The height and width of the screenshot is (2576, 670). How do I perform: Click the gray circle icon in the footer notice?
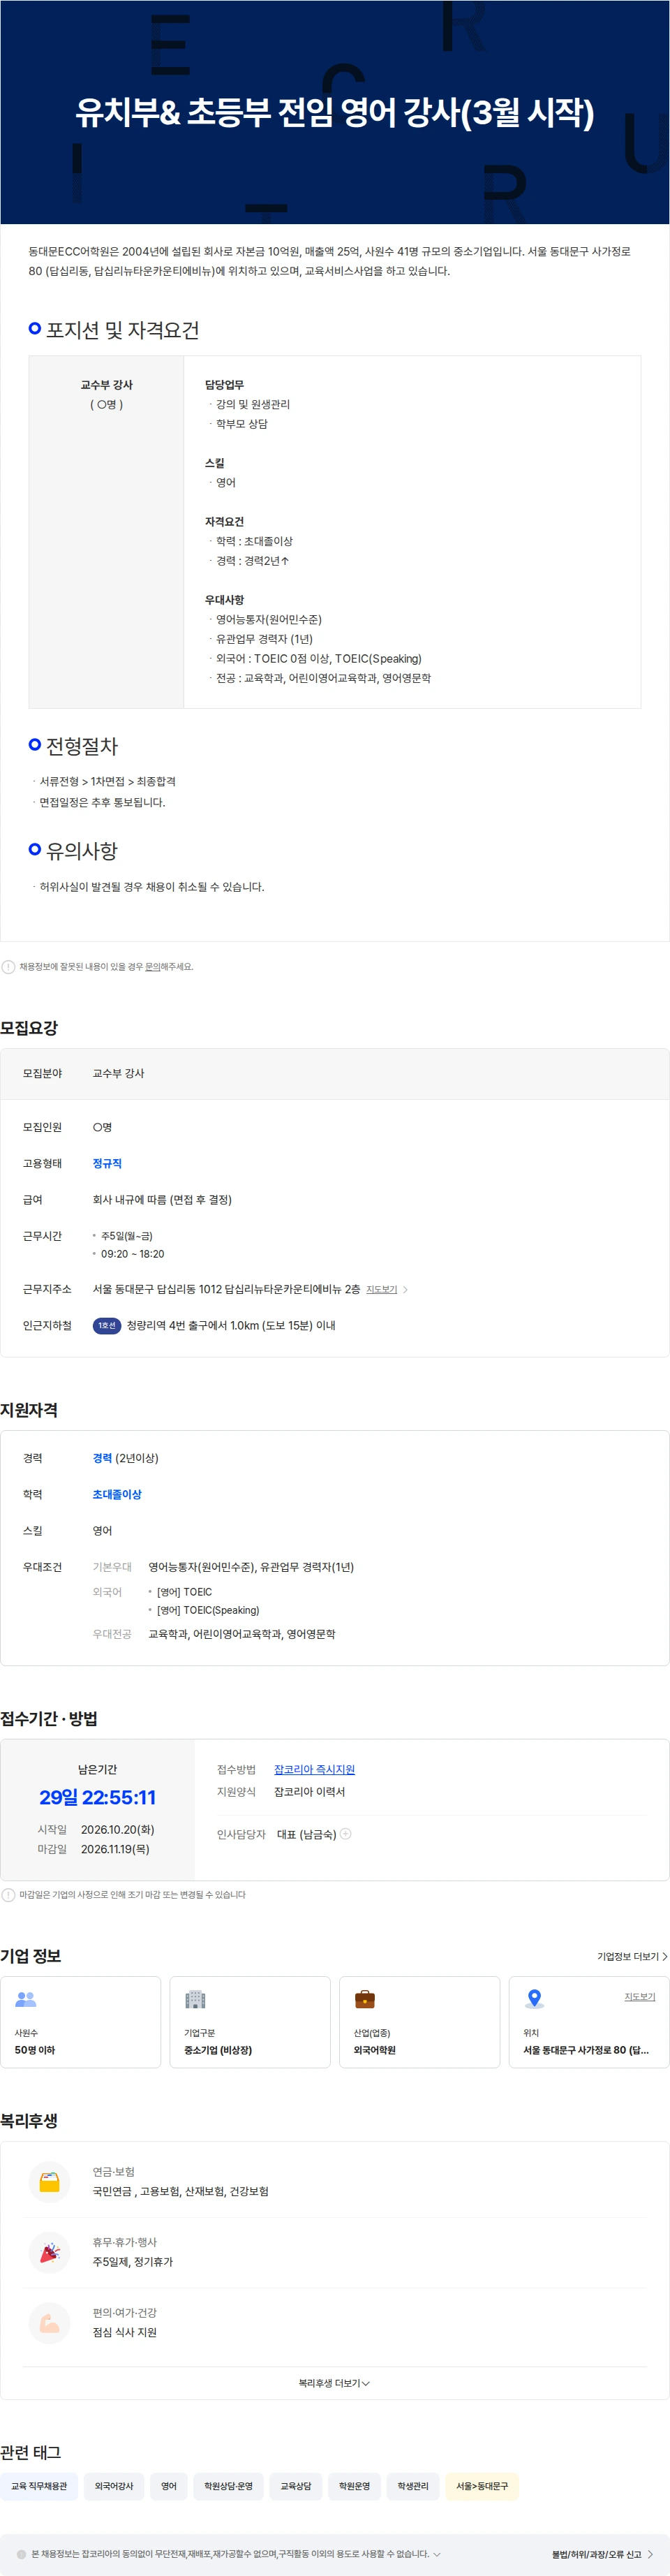pyautogui.click(x=21, y=2555)
